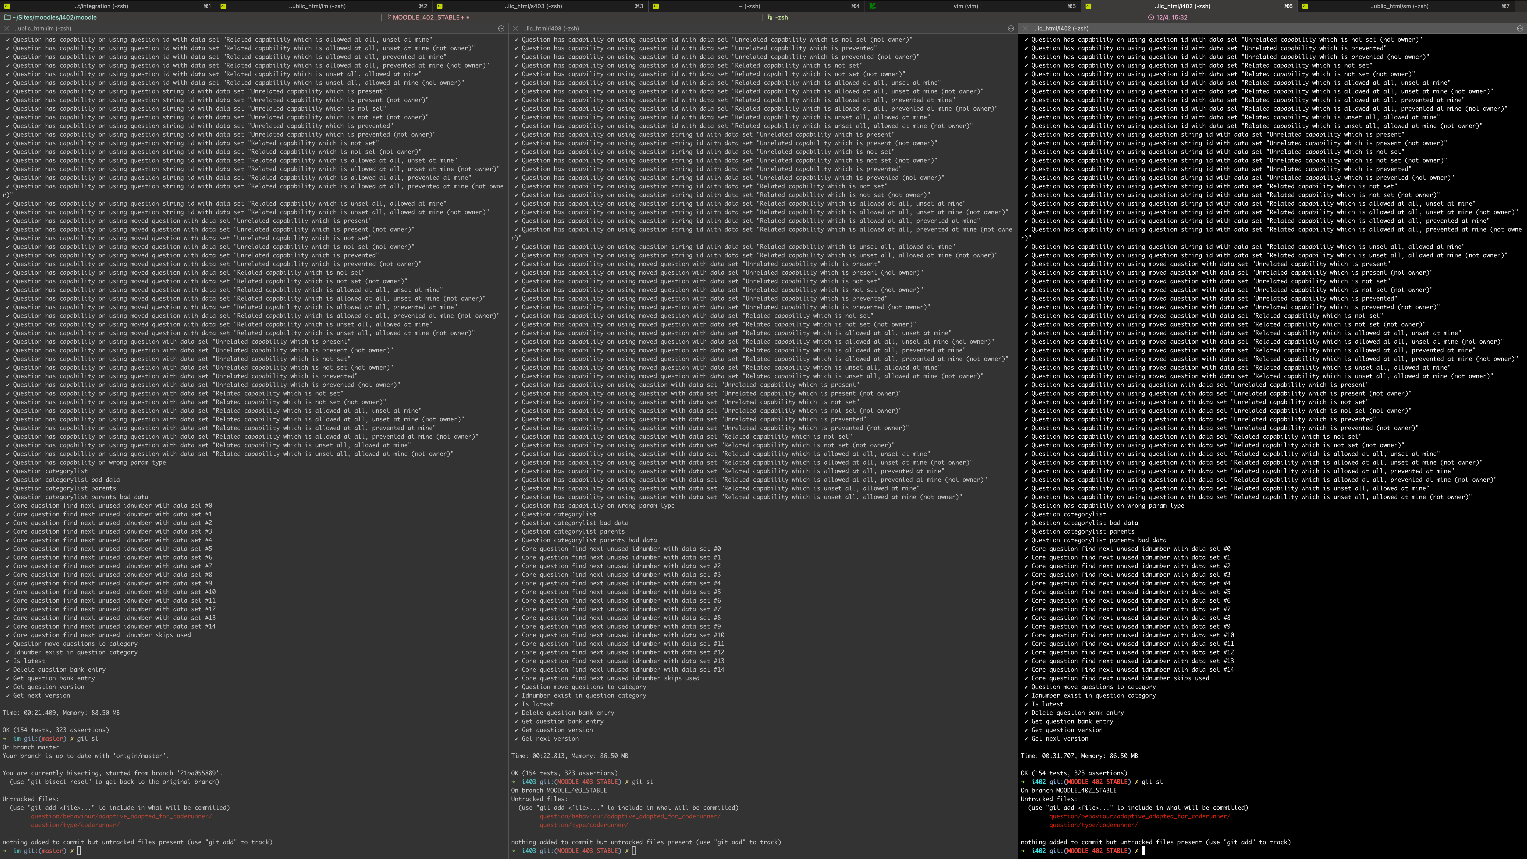Click the clock icon in status bar

[1151, 17]
